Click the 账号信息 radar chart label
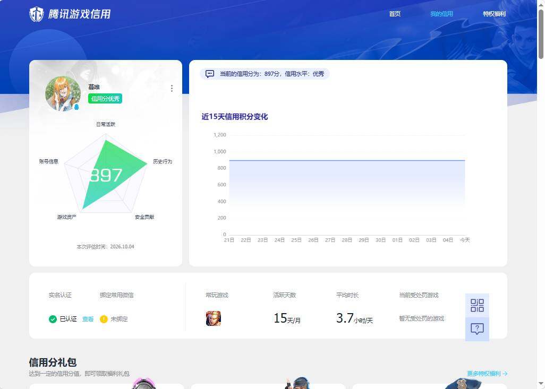Screen dimensions: 545x389 click(x=49, y=161)
